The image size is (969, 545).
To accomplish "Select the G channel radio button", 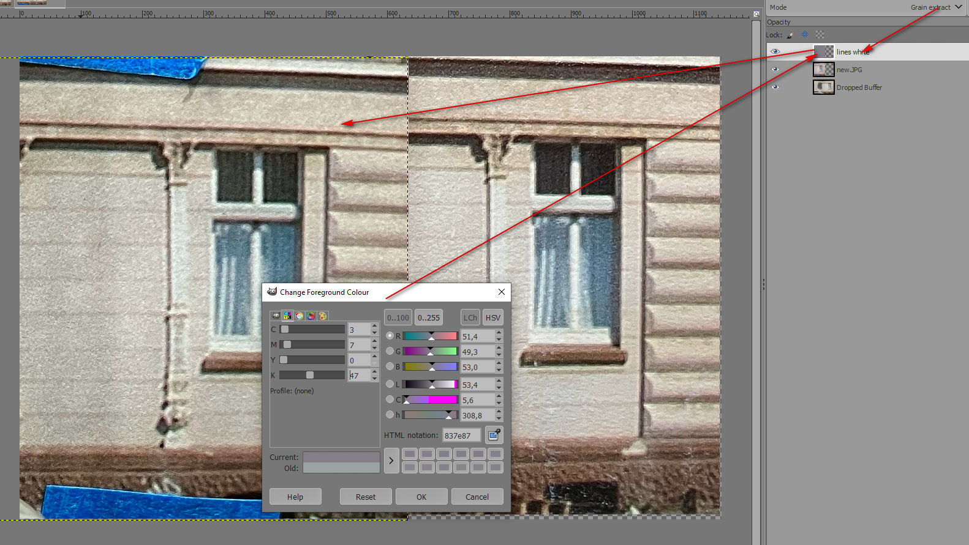I will coord(390,351).
